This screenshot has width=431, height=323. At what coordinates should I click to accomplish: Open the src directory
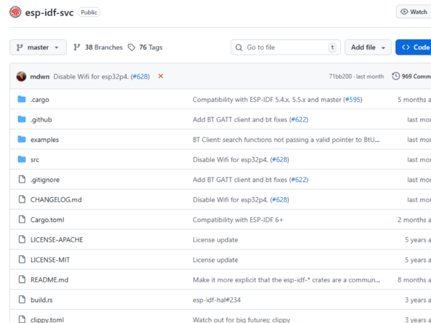pos(35,160)
